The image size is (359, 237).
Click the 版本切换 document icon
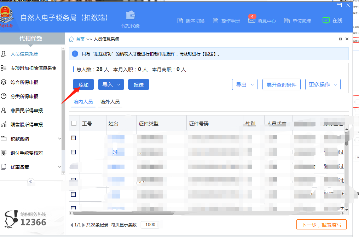[180, 21]
